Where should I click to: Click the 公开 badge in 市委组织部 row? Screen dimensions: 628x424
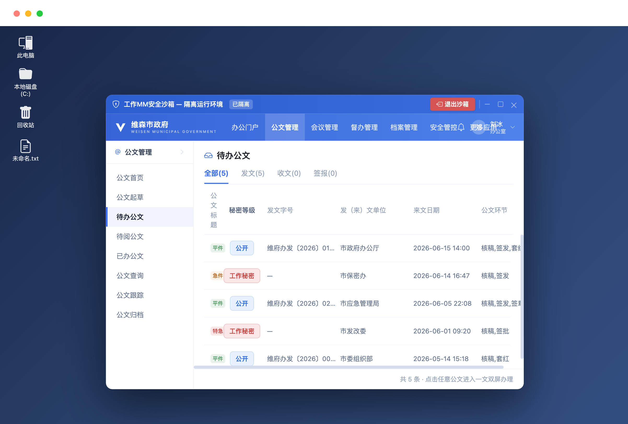(242, 359)
